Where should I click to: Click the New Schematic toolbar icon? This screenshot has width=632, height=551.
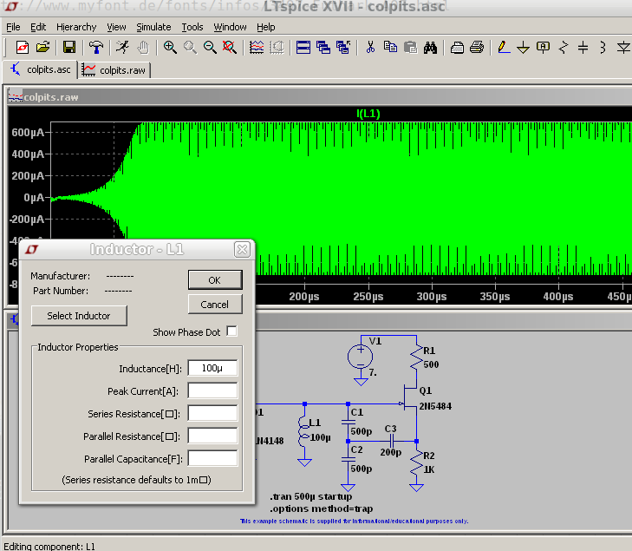pos(23,48)
